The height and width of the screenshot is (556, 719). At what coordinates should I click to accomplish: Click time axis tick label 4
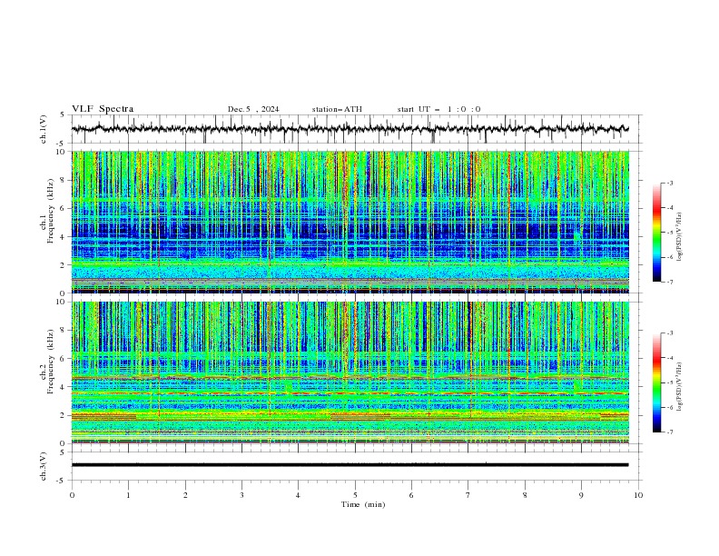coord(298,495)
